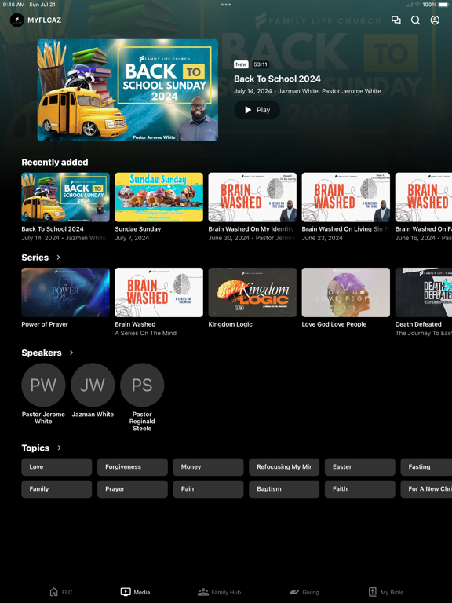Open the Brain Washed series card
The image size is (452, 603).
tap(159, 293)
